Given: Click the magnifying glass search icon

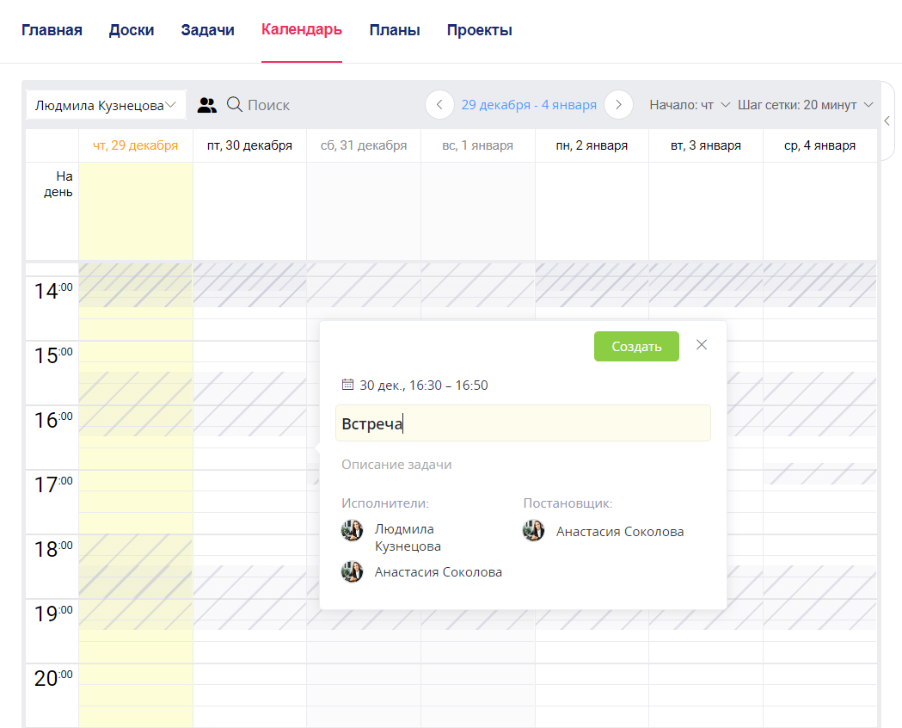Looking at the screenshot, I should (x=234, y=105).
